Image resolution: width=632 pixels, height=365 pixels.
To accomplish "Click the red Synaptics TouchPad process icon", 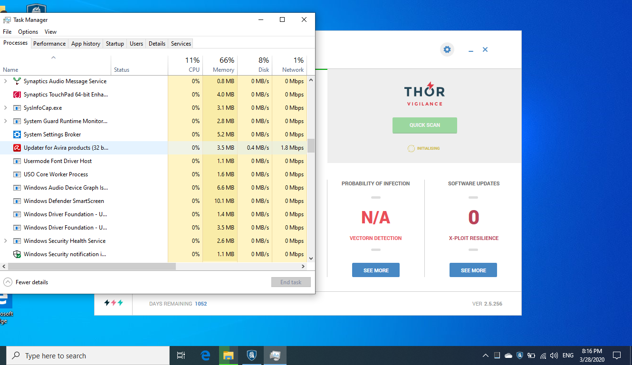I will (x=17, y=95).
